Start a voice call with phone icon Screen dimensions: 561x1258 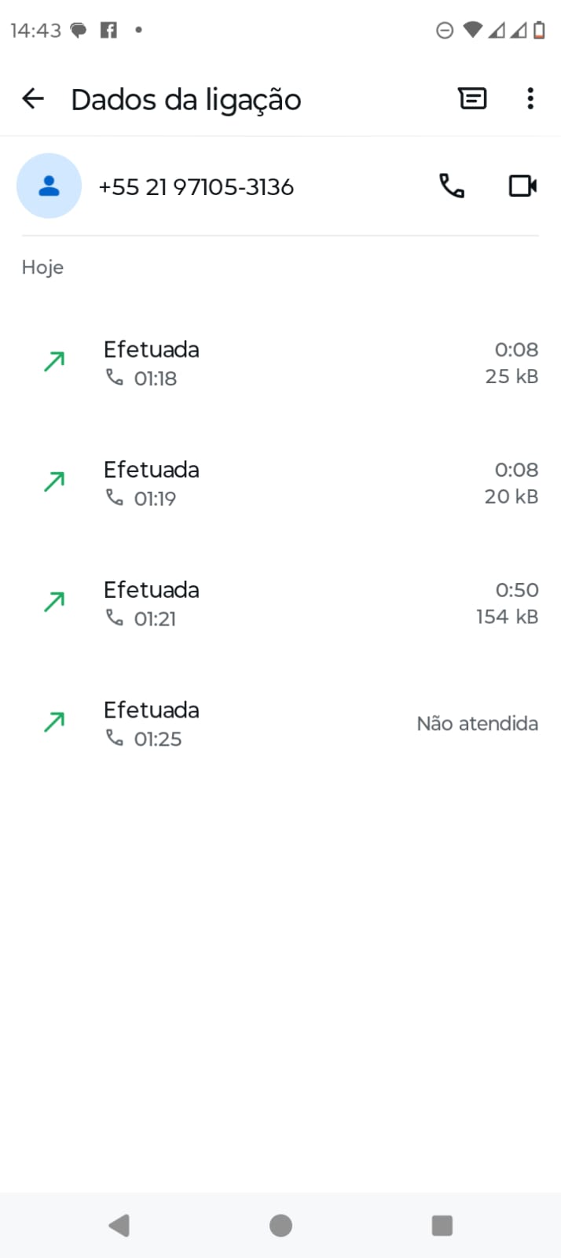point(452,186)
